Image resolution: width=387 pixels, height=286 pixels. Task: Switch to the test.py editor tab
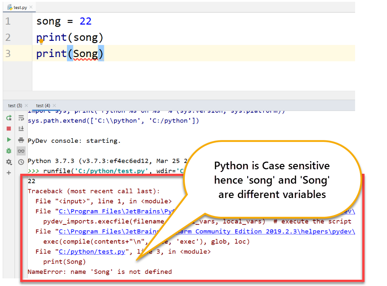click(20, 7)
